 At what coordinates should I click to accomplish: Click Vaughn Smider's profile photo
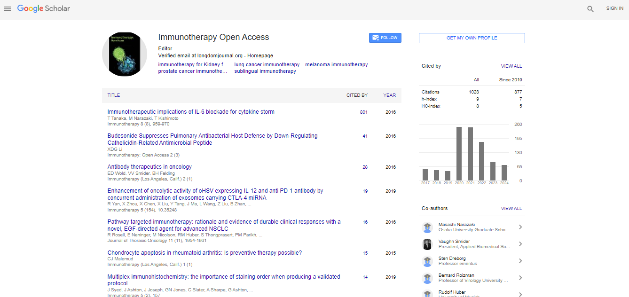click(x=427, y=244)
